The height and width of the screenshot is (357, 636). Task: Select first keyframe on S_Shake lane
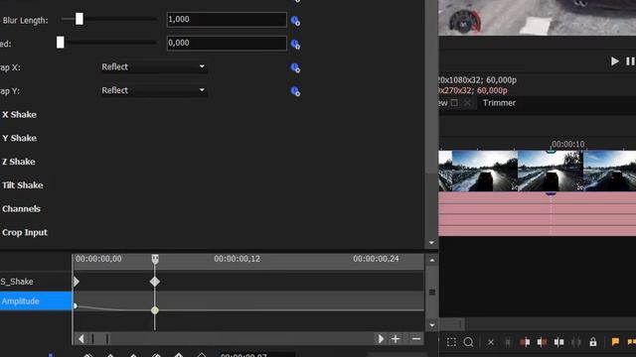77,282
